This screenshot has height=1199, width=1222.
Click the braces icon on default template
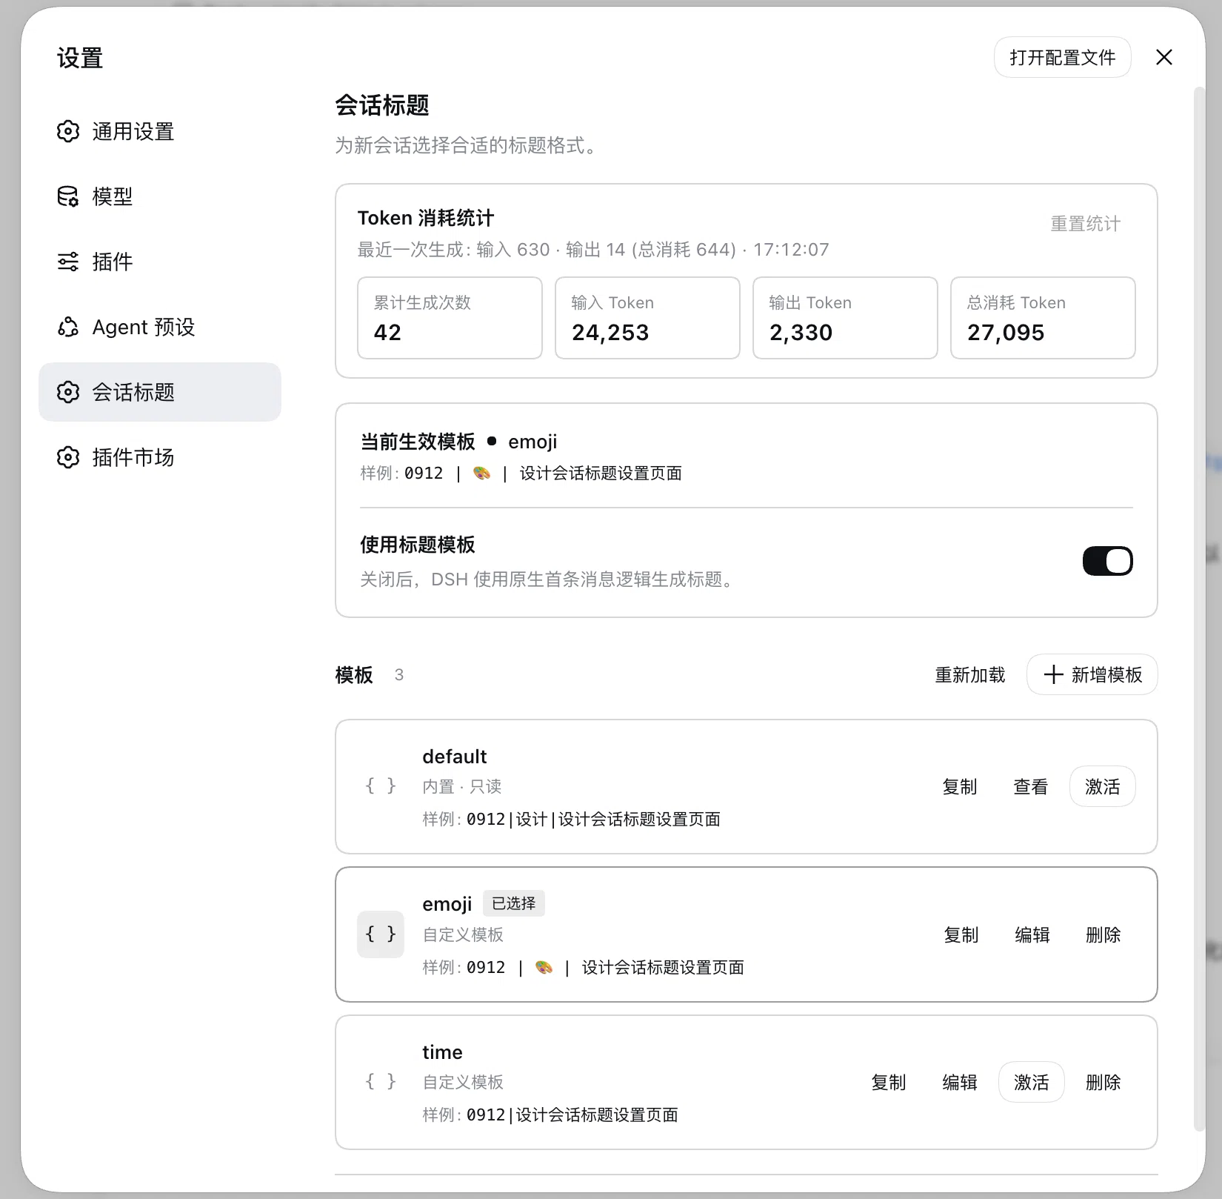(x=381, y=786)
